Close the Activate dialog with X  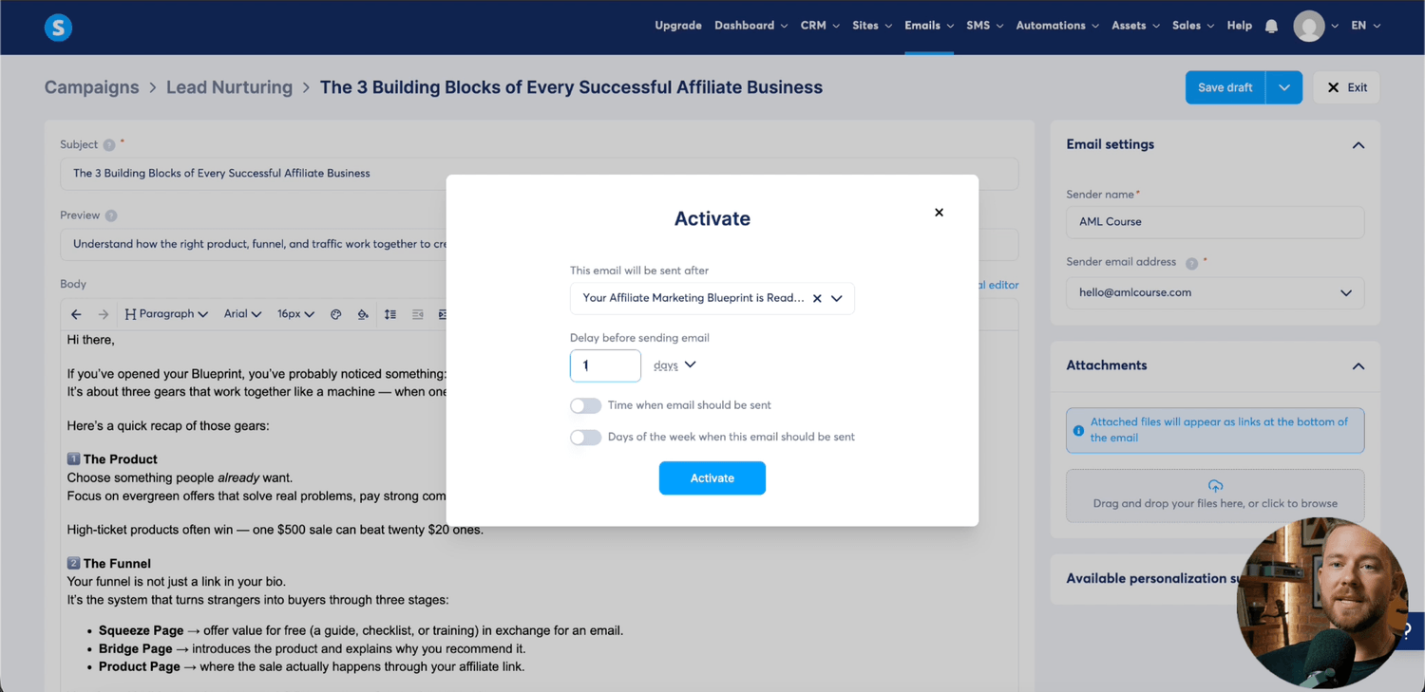939,213
